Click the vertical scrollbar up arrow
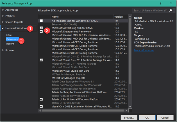 click(130, 16)
